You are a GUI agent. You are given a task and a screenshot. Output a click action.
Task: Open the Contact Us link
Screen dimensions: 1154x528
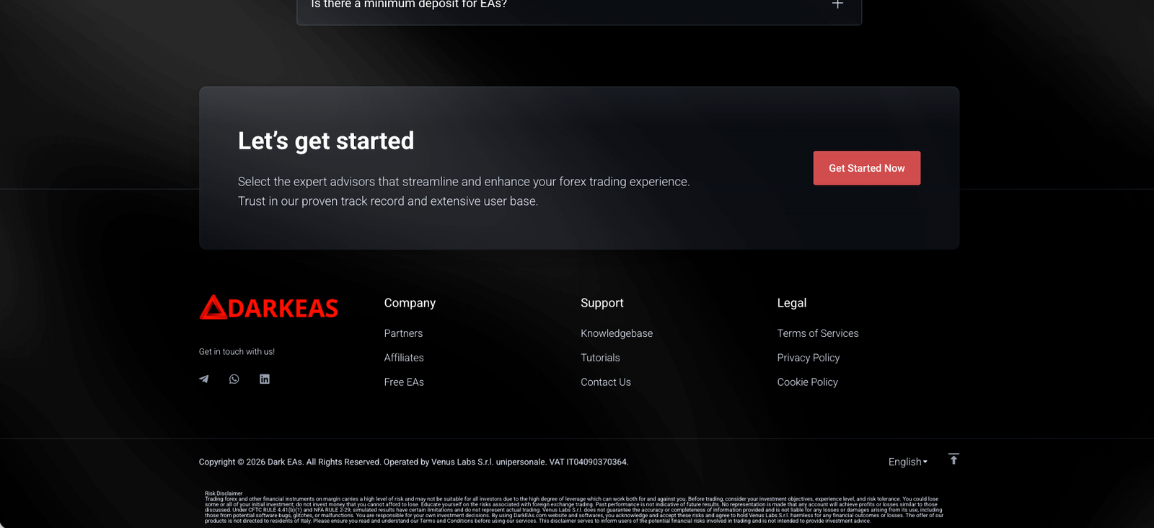pyautogui.click(x=606, y=382)
